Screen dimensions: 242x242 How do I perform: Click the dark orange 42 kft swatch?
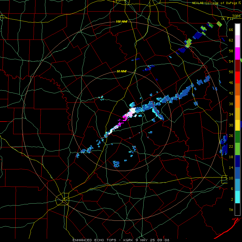tap(237, 90)
